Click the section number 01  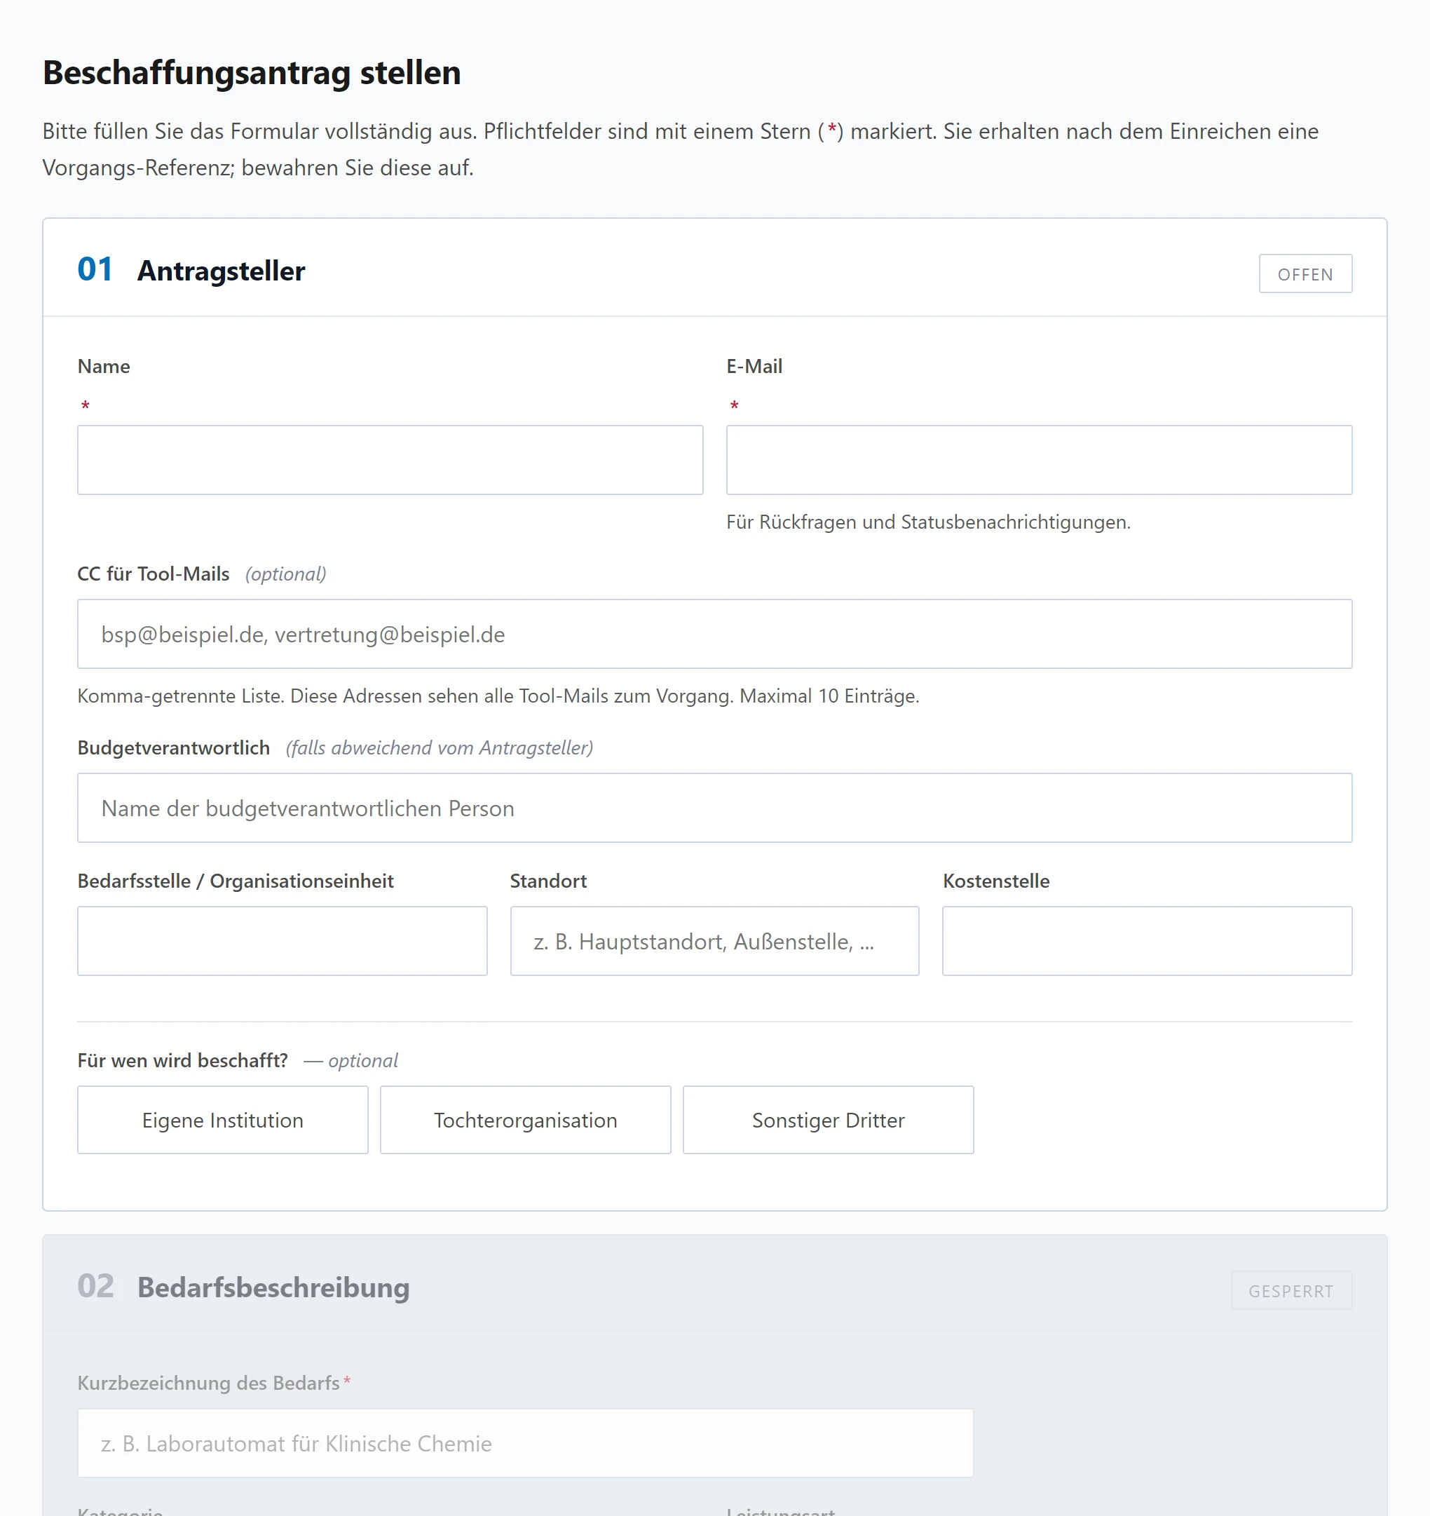(95, 269)
